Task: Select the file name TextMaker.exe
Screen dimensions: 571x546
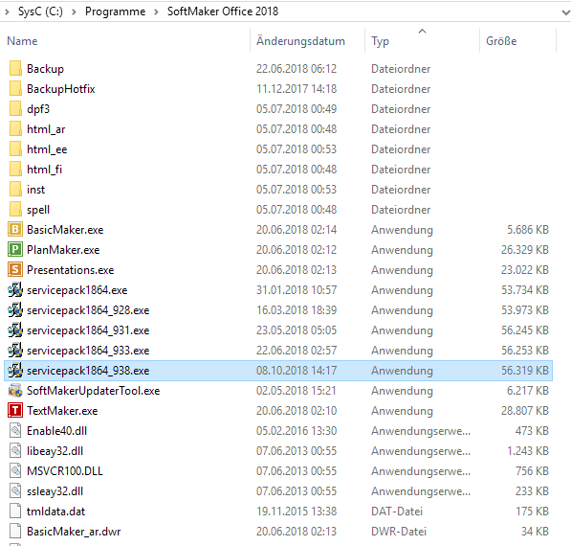Action: tap(62, 411)
